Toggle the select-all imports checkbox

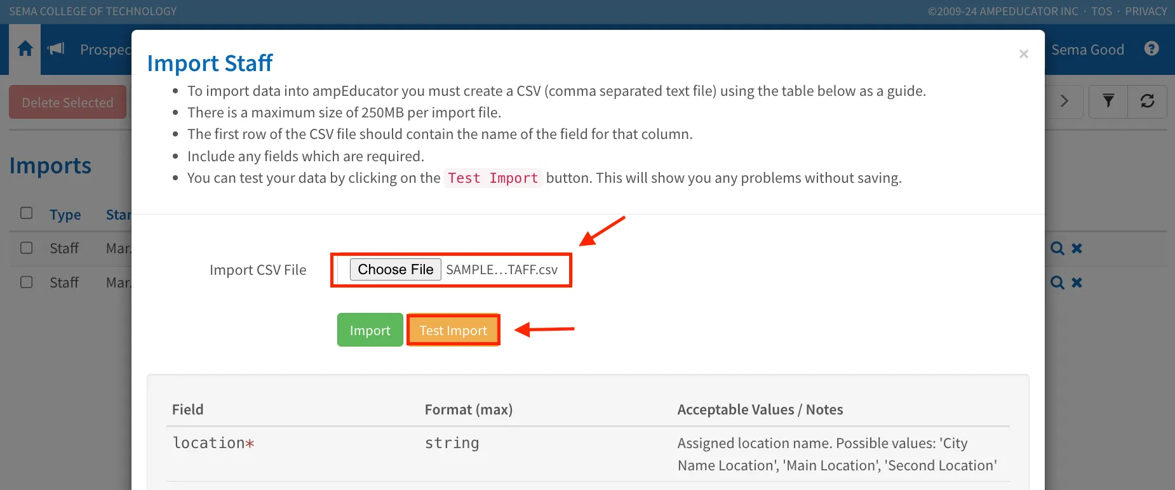26,213
